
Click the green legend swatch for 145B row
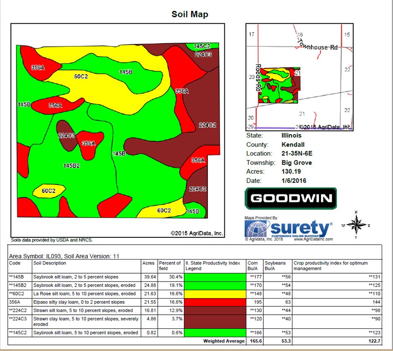point(215,277)
